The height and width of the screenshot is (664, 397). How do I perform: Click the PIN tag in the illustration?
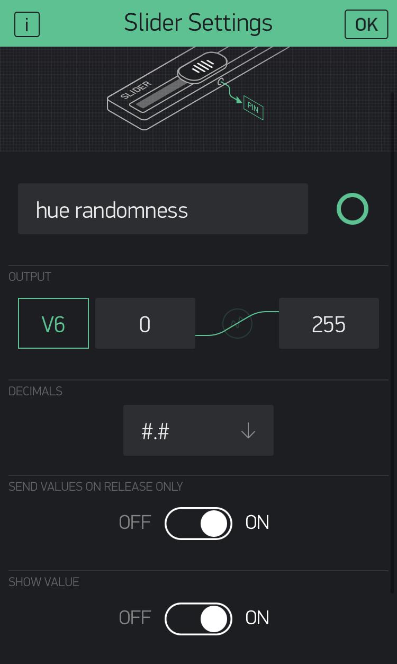click(253, 108)
